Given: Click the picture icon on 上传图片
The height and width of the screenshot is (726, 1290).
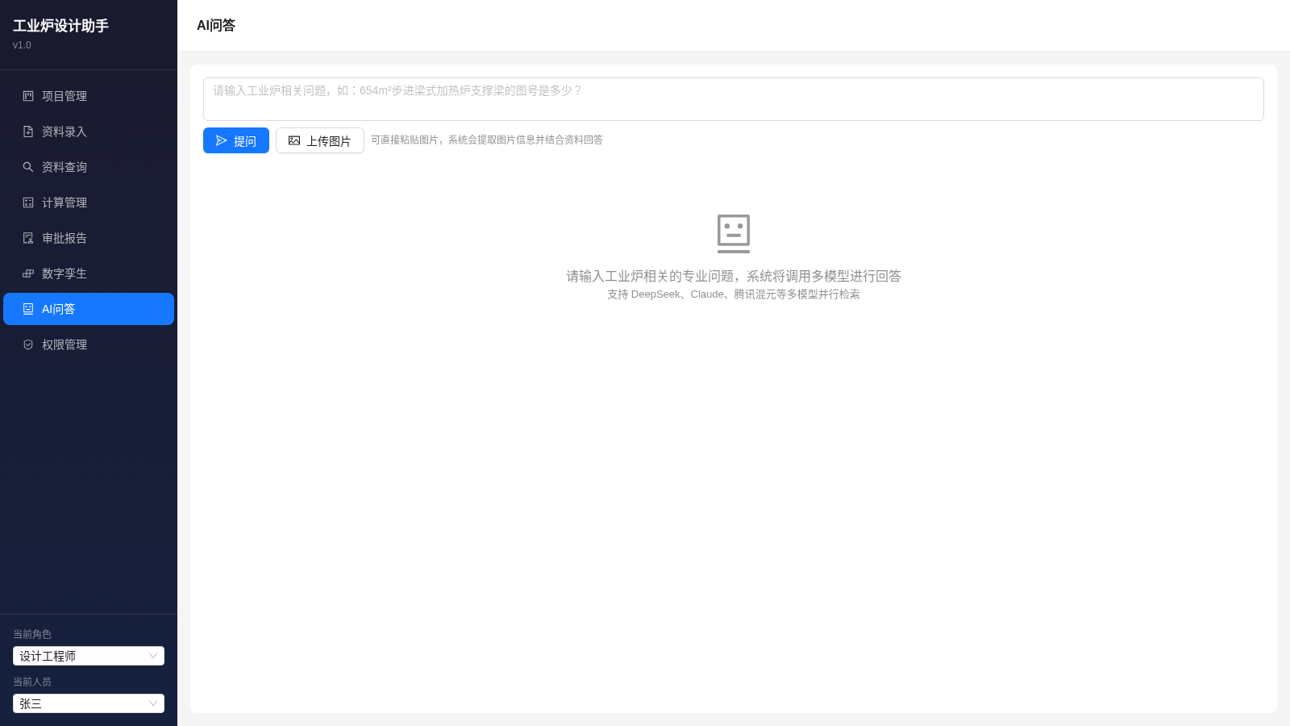Looking at the screenshot, I should 294,140.
